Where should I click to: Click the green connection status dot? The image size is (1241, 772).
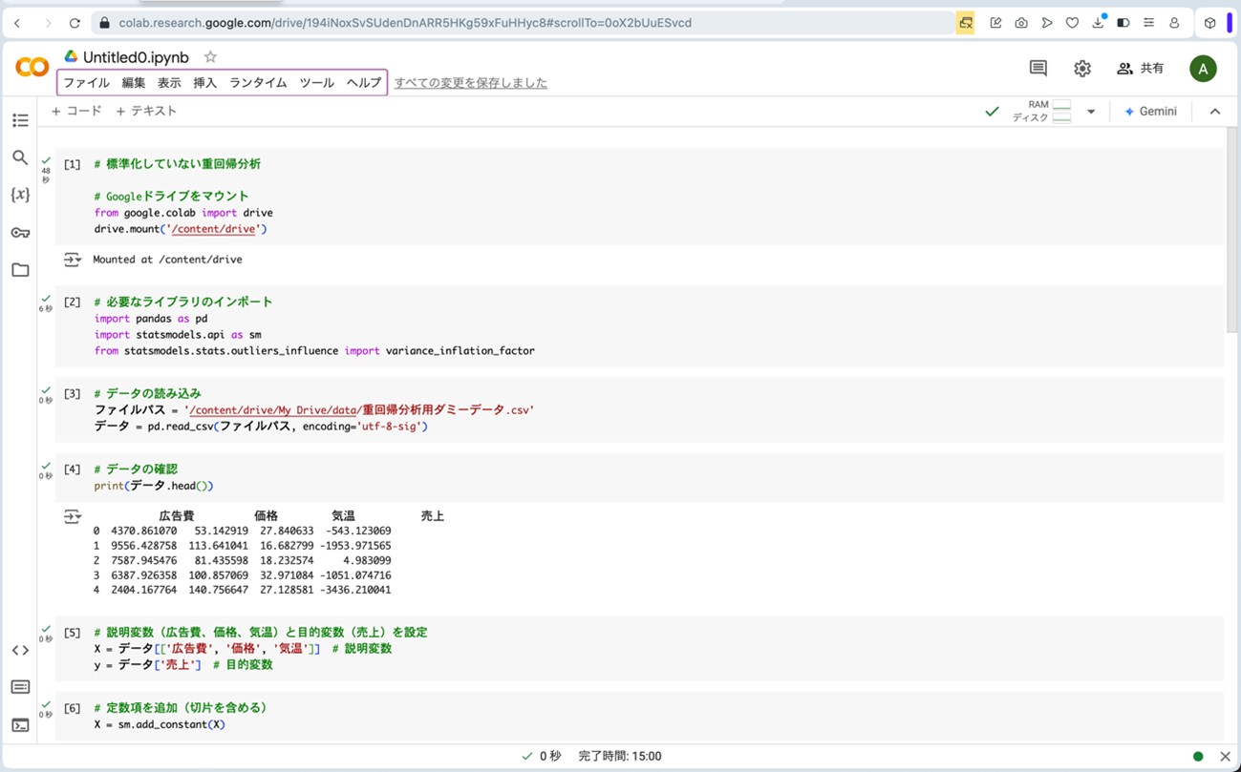pos(1198,756)
